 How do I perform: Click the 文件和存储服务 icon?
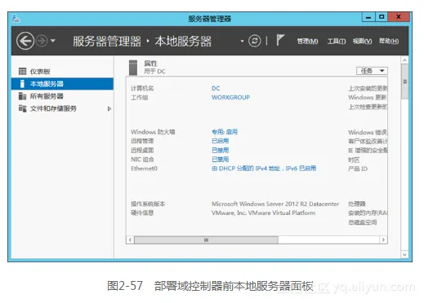[22, 108]
